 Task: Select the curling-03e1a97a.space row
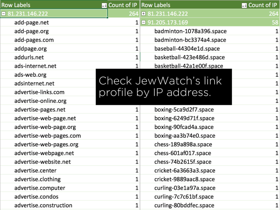pyautogui.click(x=210, y=188)
